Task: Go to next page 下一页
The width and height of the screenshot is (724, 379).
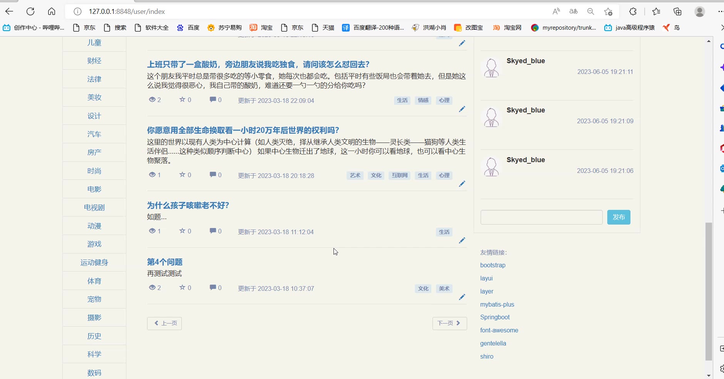Action: click(x=449, y=323)
